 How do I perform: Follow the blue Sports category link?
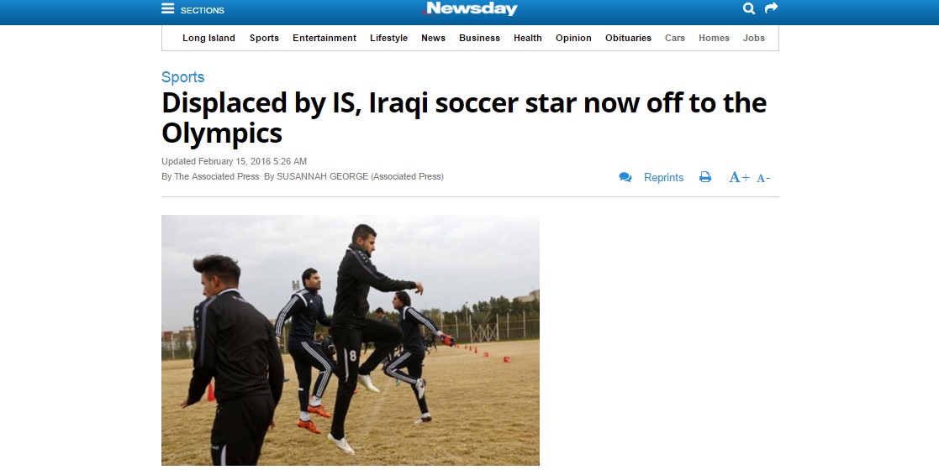[182, 77]
